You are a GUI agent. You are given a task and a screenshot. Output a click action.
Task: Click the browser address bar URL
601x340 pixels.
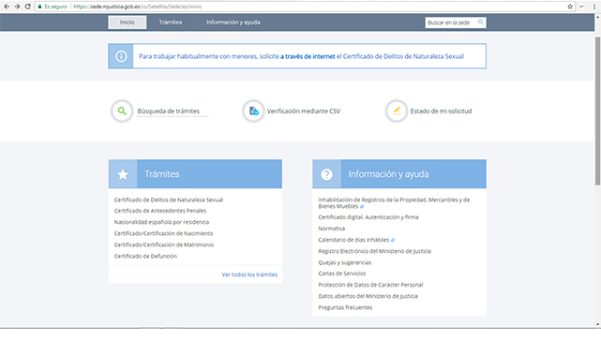point(137,7)
